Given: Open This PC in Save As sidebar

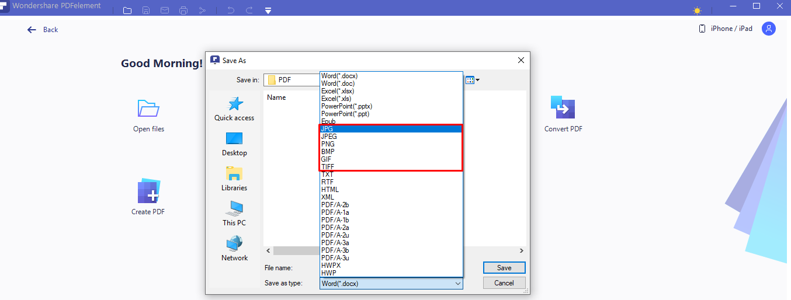Looking at the screenshot, I should (x=234, y=214).
